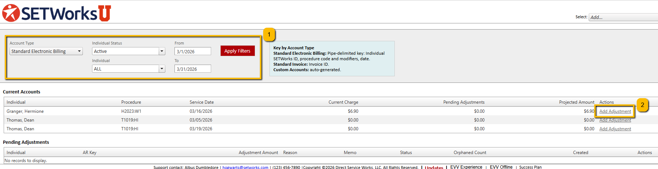Add adjustment for Thomas, Dean 03/19/2026

(x=615, y=129)
